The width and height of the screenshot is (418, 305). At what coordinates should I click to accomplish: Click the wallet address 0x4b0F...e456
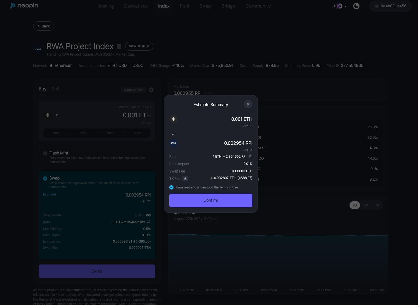tap(391, 6)
